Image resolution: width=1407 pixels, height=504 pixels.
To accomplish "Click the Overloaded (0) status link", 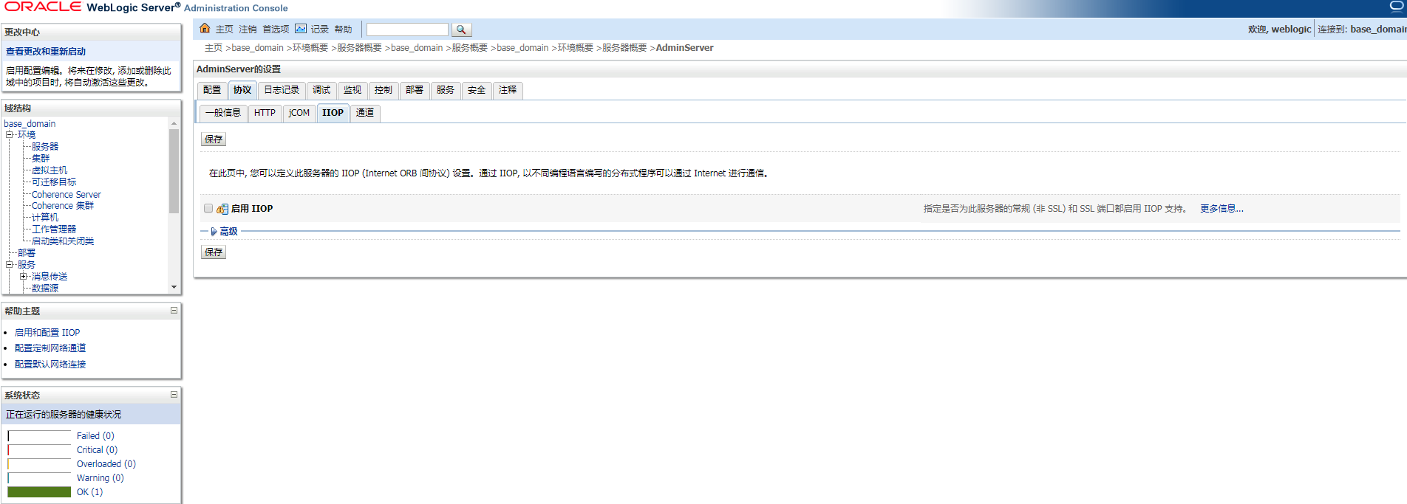I will coord(106,464).
